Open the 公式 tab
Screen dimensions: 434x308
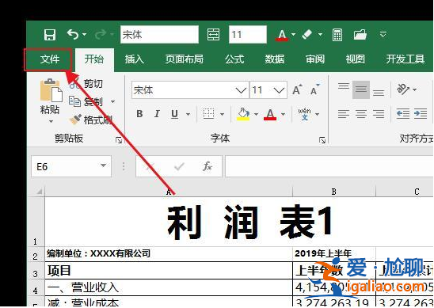(234, 59)
